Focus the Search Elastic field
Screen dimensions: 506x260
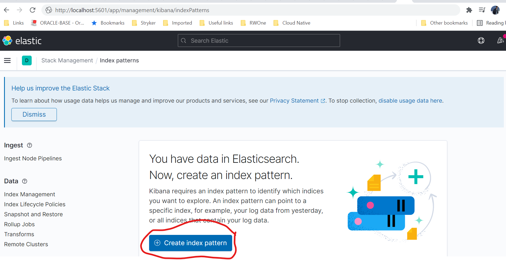[259, 40]
